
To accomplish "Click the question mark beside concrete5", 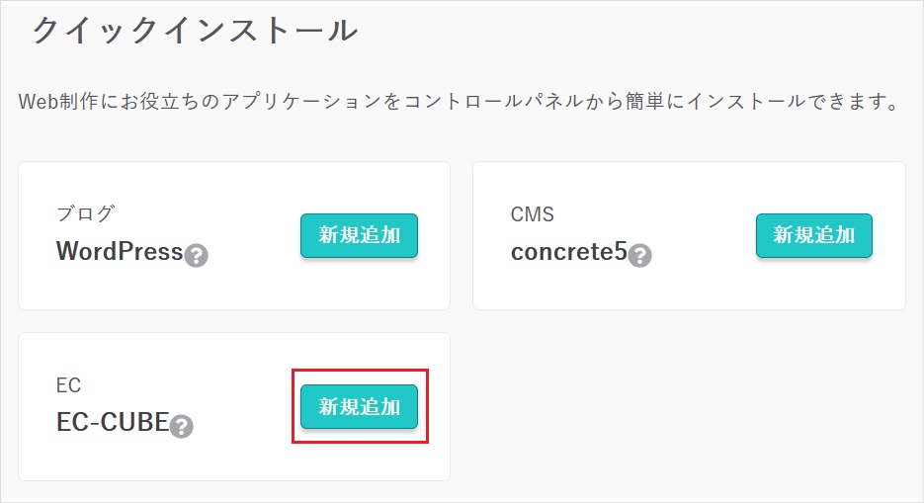I will pyautogui.click(x=640, y=256).
